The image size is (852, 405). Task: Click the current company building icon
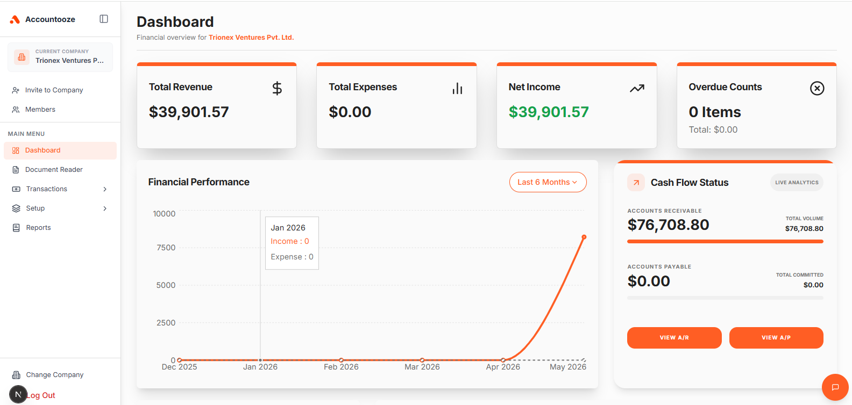click(x=22, y=57)
